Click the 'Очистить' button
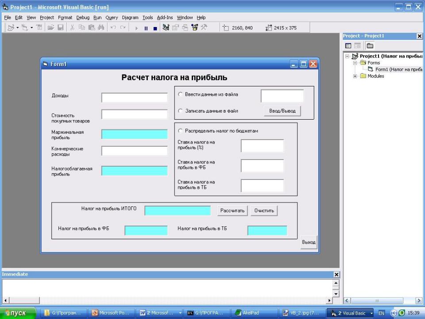 click(x=264, y=210)
